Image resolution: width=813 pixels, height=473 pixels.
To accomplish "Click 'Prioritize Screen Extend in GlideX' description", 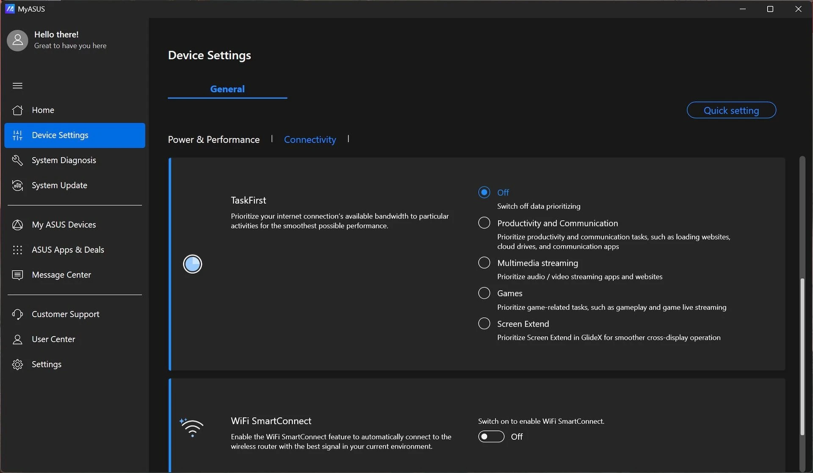I will point(609,337).
